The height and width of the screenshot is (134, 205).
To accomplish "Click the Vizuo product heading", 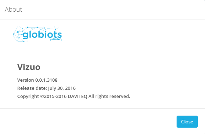I will pos(29,67).
